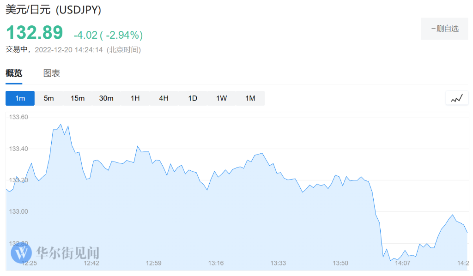Choose the 15m interval
The width and height of the screenshot is (473, 276).
[78, 98]
